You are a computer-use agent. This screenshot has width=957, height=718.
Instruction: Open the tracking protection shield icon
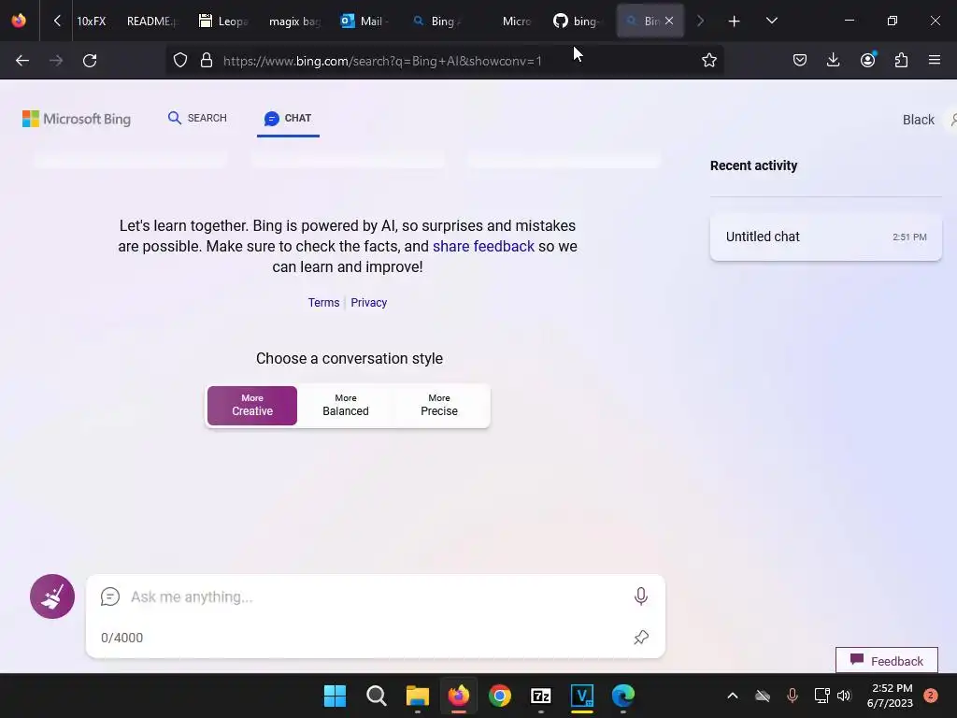pyautogui.click(x=180, y=60)
